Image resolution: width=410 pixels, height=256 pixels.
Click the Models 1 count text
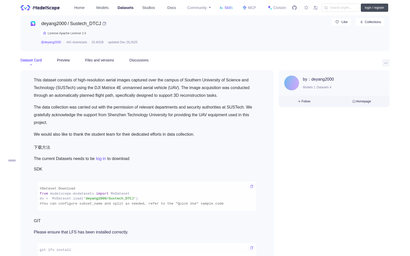click(x=309, y=87)
